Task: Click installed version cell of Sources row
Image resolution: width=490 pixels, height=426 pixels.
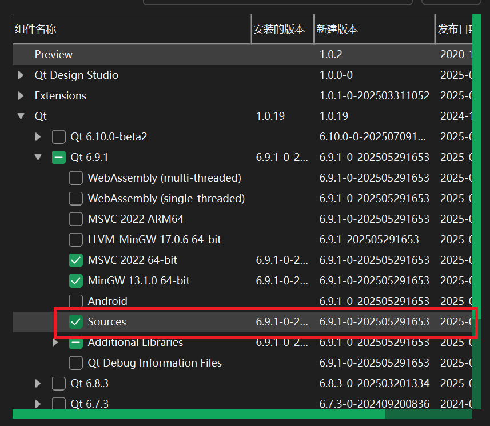Action: (282, 321)
